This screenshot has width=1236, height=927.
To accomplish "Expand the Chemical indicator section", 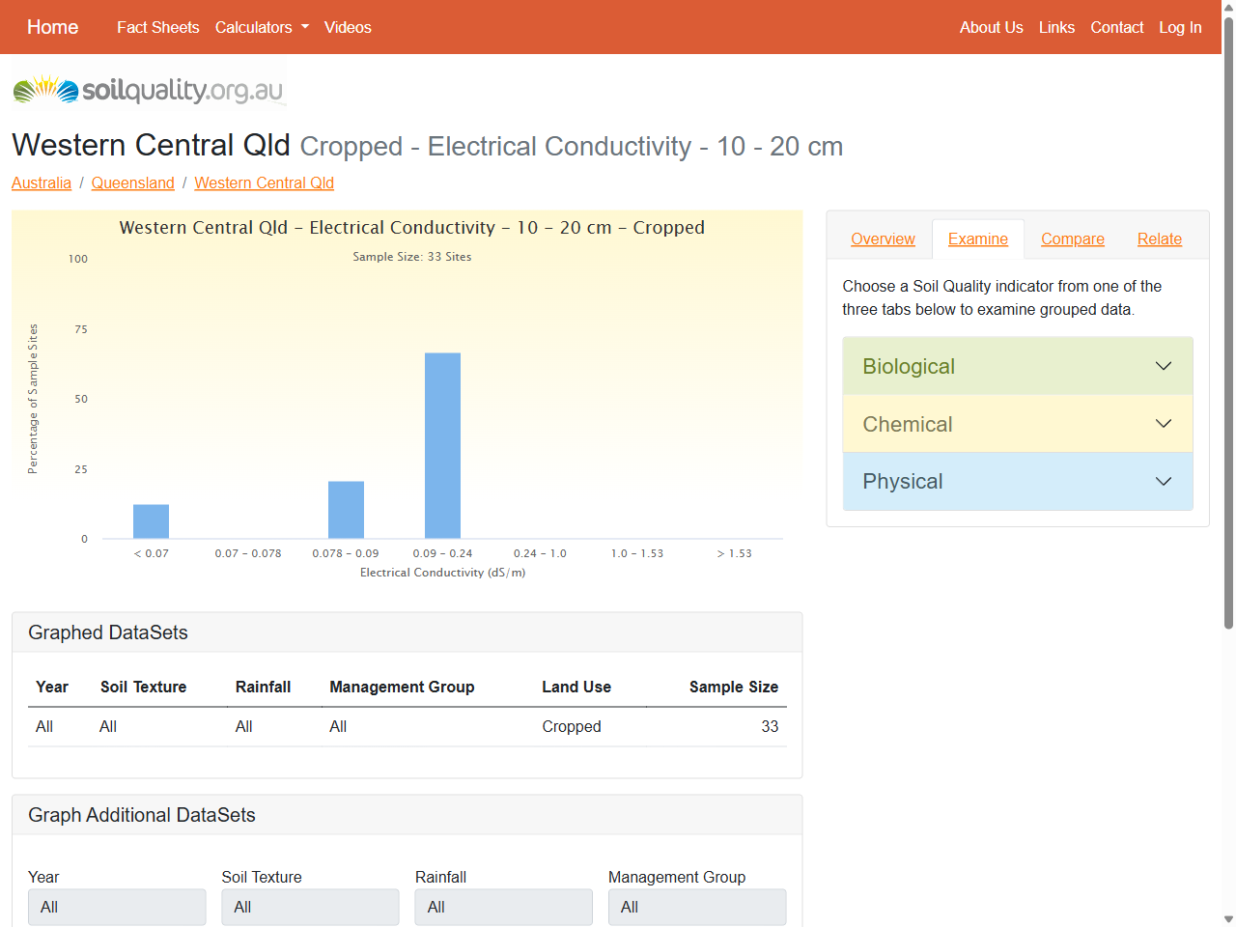I will coord(1017,424).
